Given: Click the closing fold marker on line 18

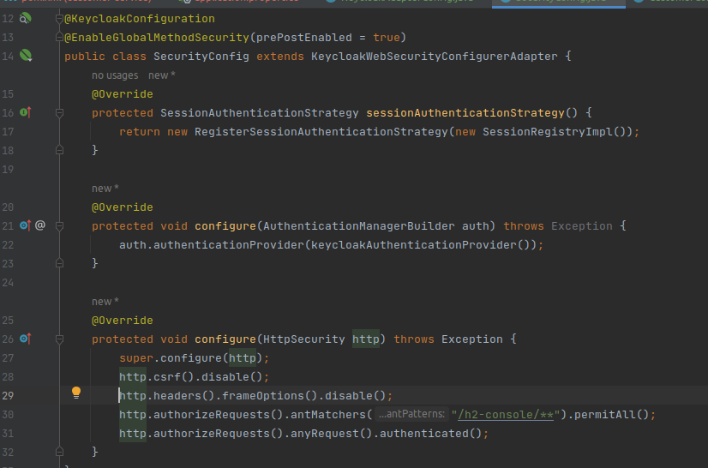Looking at the screenshot, I should [59, 150].
